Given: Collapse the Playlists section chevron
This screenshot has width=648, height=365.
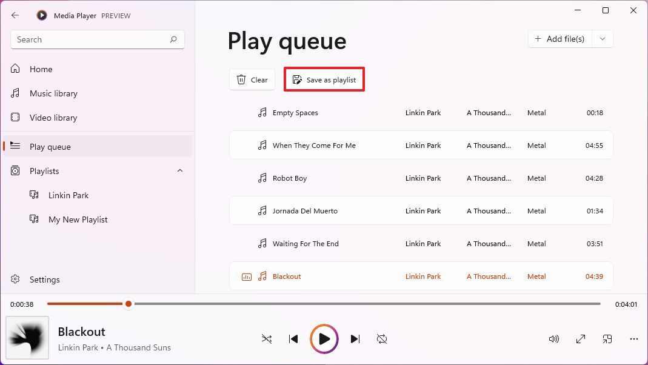Looking at the screenshot, I should pyautogui.click(x=180, y=170).
